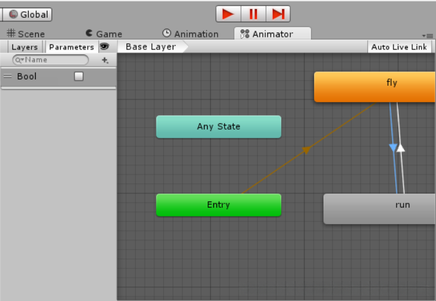
Task: Select the white run to fly transition arrow
Action: point(400,148)
